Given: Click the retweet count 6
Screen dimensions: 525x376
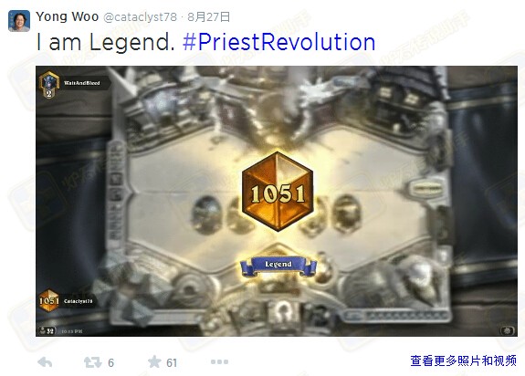Looking at the screenshot, I should [110, 362].
